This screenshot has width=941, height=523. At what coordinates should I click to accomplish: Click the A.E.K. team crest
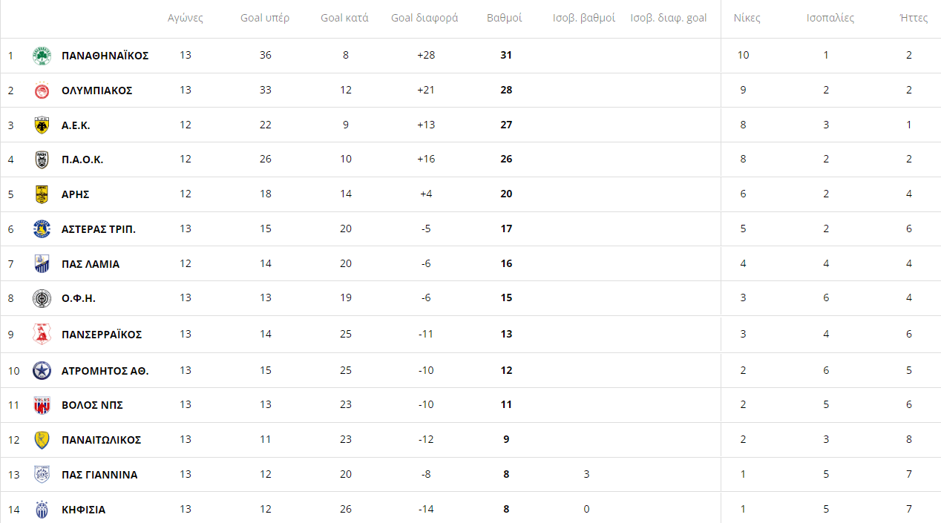[x=42, y=125]
